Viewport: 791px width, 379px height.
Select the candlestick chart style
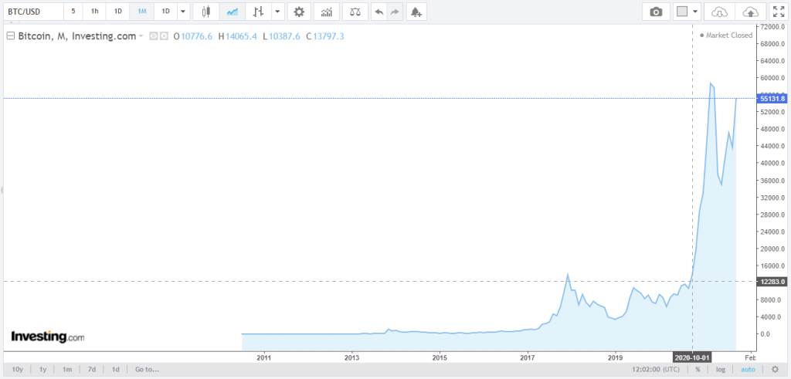click(205, 12)
